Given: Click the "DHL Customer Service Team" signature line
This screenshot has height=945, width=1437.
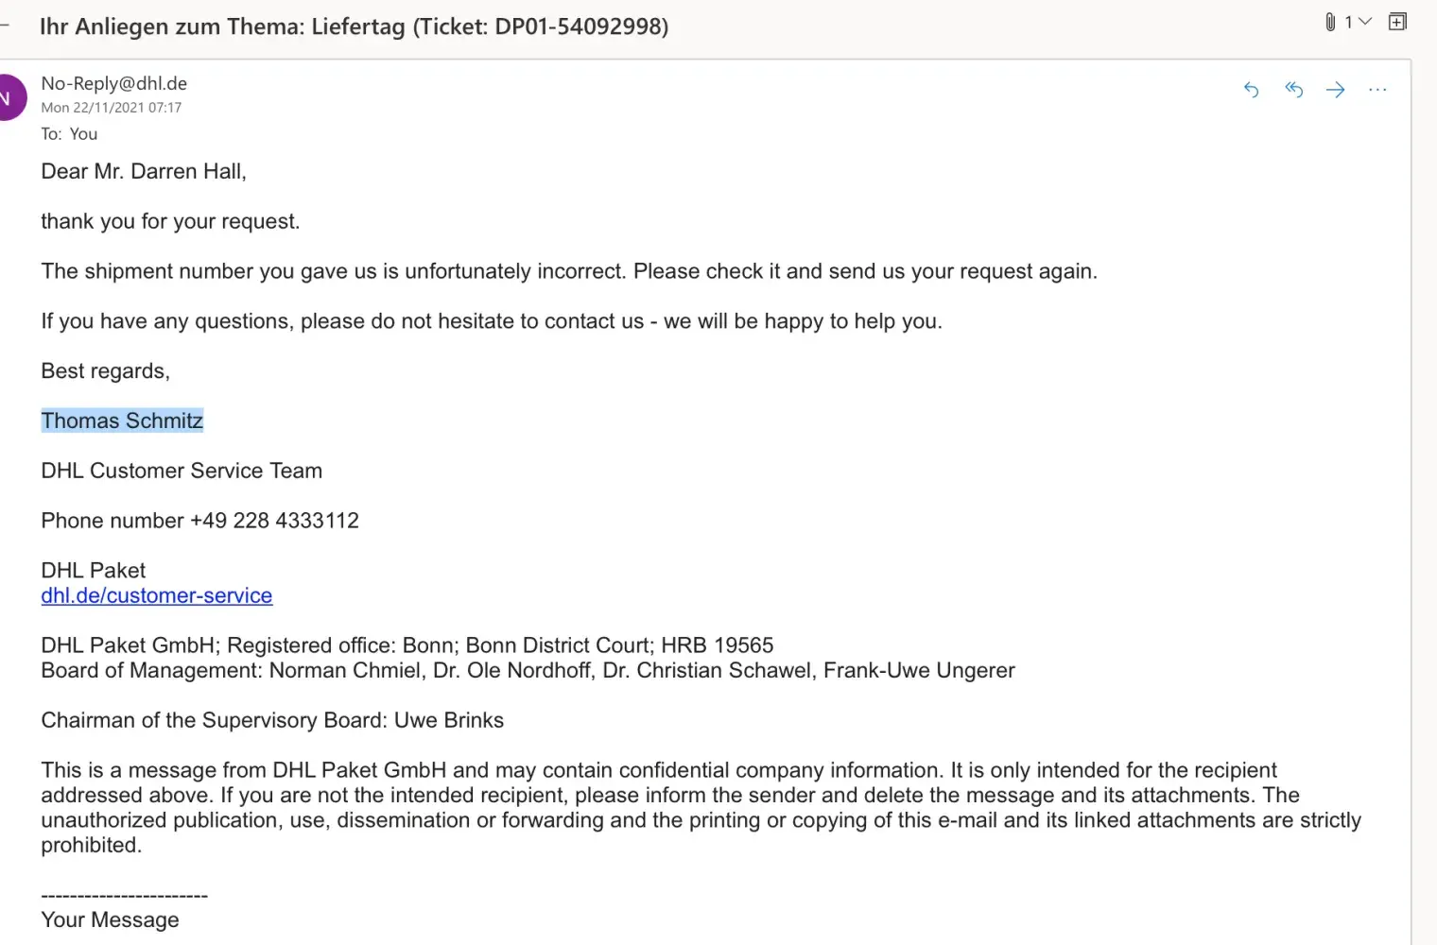Looking at the screenshot, I should (x=182, y=471).
